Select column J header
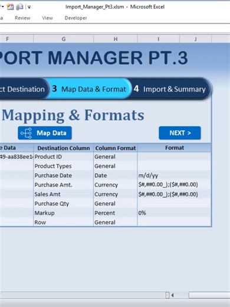This screenshot has height=307, width=230. (x=196, y=39)
